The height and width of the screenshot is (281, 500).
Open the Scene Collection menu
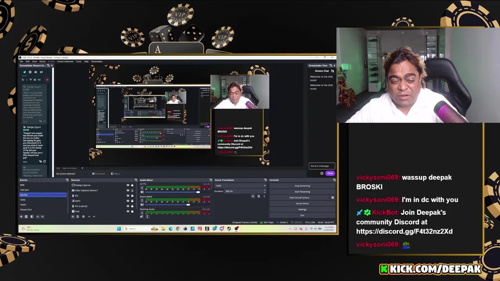[65, 61]
